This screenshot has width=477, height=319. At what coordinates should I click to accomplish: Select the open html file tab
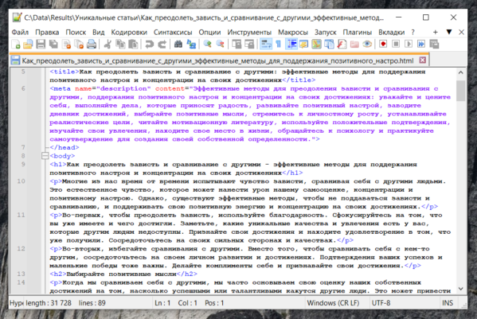(x=219, y=60)
